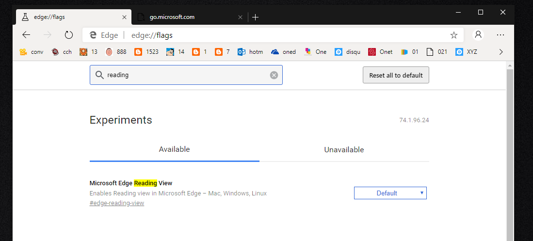Clear the flags search box

[x=274, y=75]
